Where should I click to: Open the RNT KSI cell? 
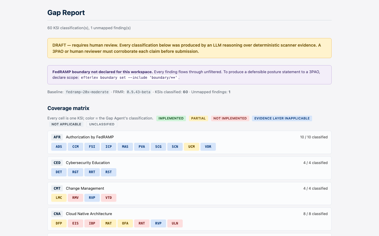(x=142, y=223)
